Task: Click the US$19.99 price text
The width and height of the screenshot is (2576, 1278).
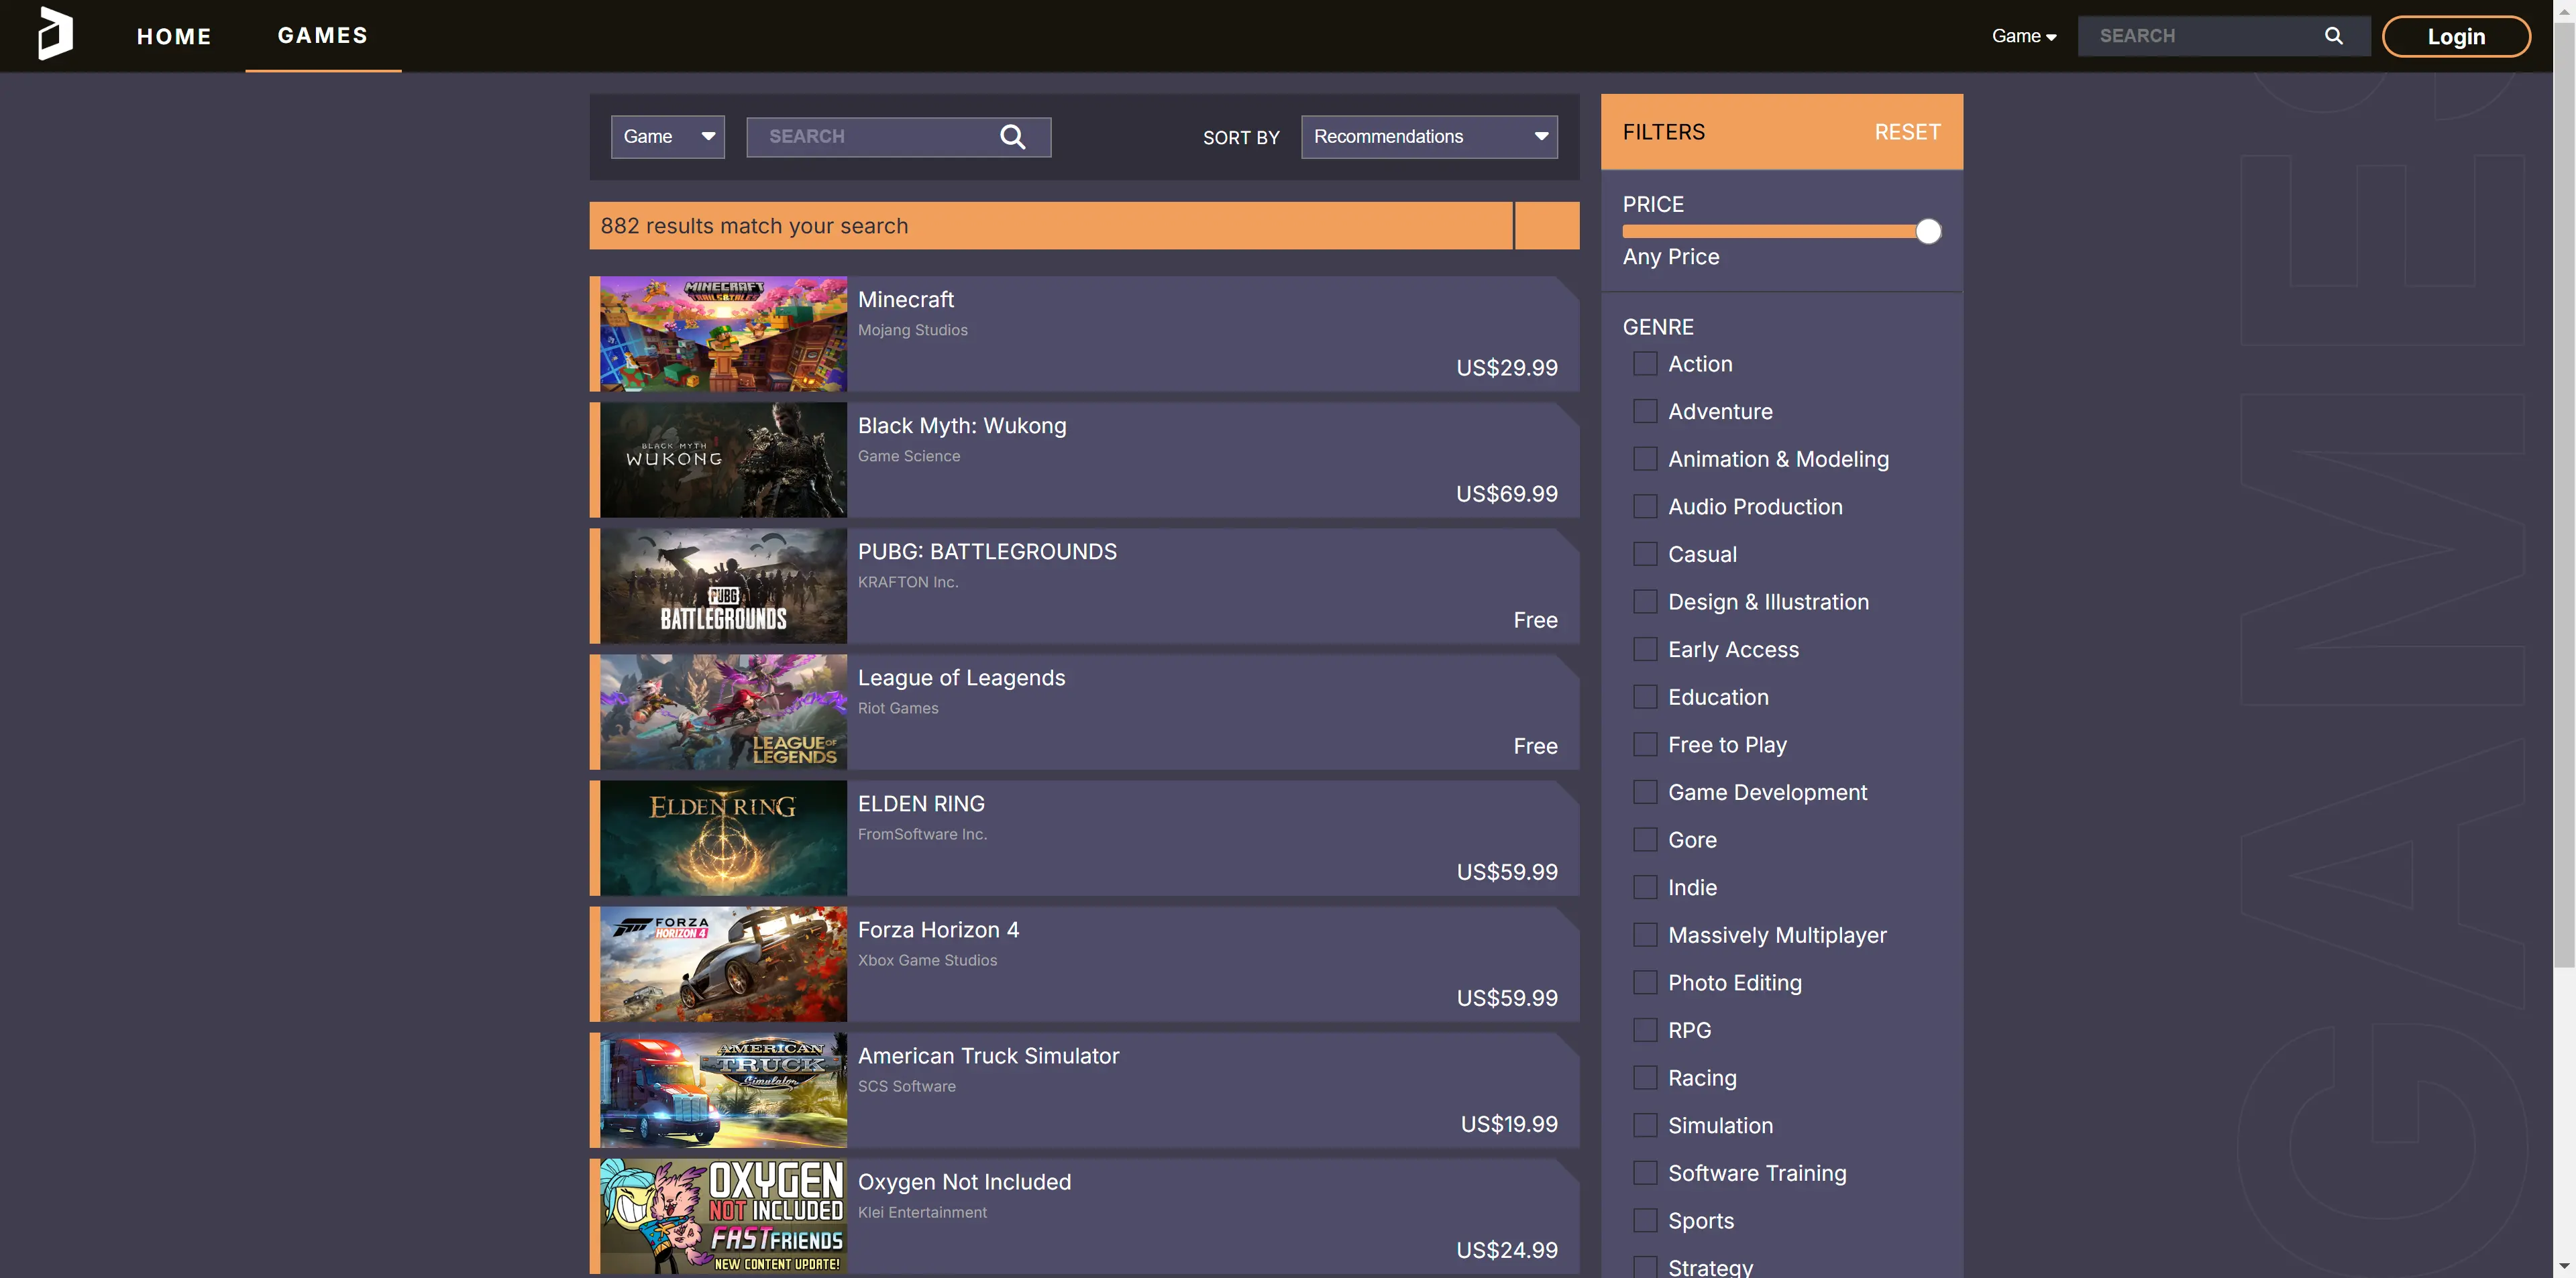Action: 1509,1124
